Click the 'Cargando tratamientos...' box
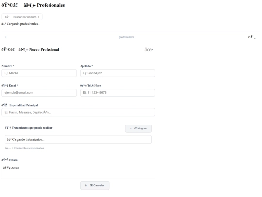The height and width of the screenshot is (197, 262). point(79,140)
